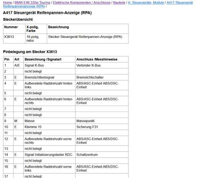Click the Pinbelegung am Stecker X3613 heading

click(x=30, y=52)
